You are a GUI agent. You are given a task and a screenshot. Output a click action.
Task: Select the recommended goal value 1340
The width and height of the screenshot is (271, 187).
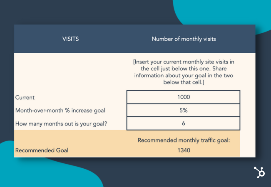coord(184,150)
